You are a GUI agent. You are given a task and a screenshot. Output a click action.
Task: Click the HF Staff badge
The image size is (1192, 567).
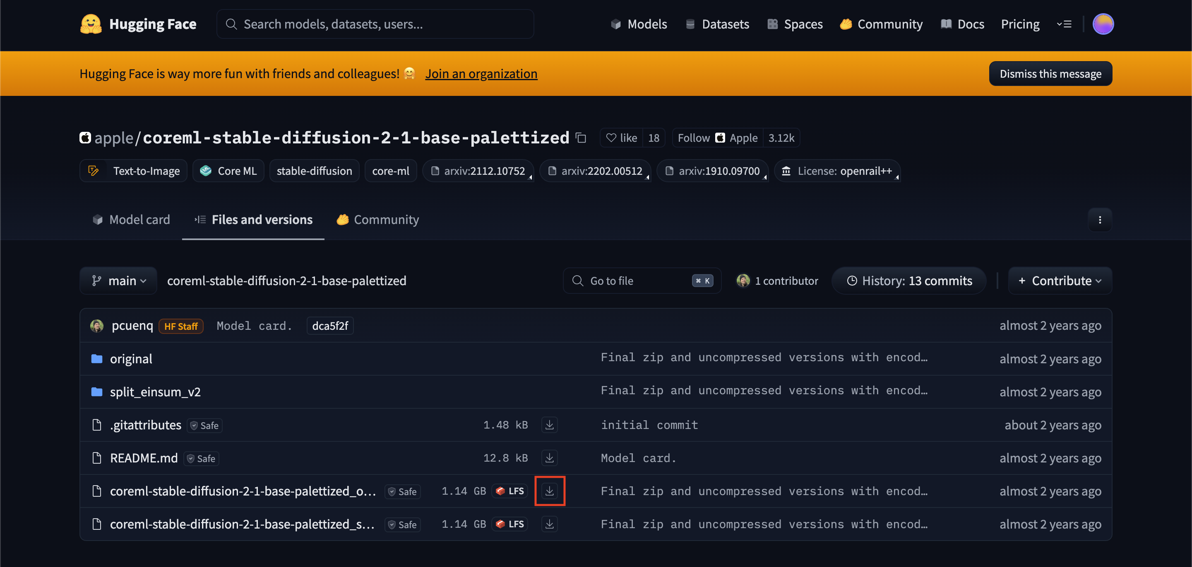point(181,326)
